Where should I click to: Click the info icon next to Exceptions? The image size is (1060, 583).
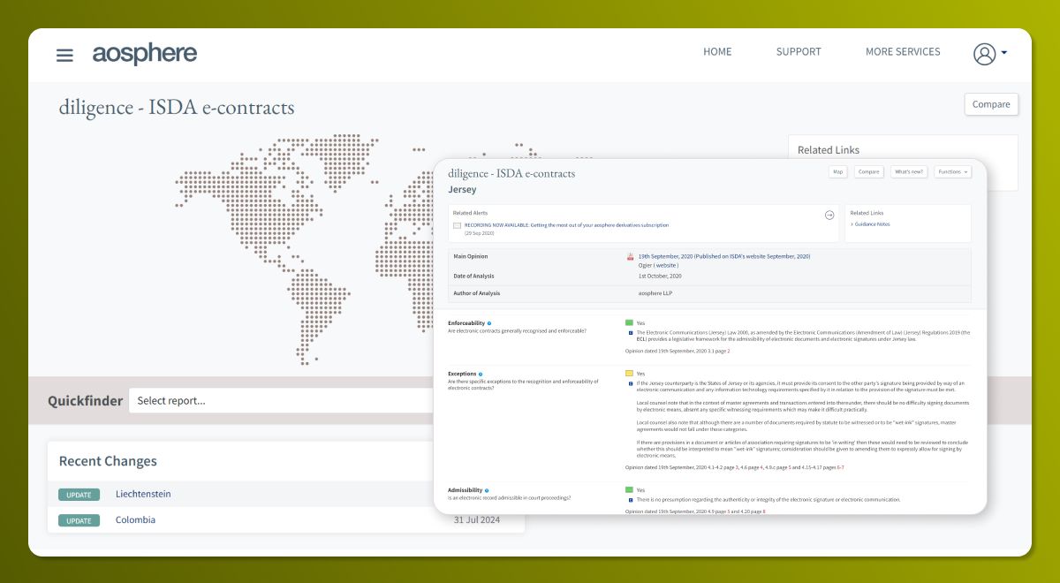click(x=480, y=374)
